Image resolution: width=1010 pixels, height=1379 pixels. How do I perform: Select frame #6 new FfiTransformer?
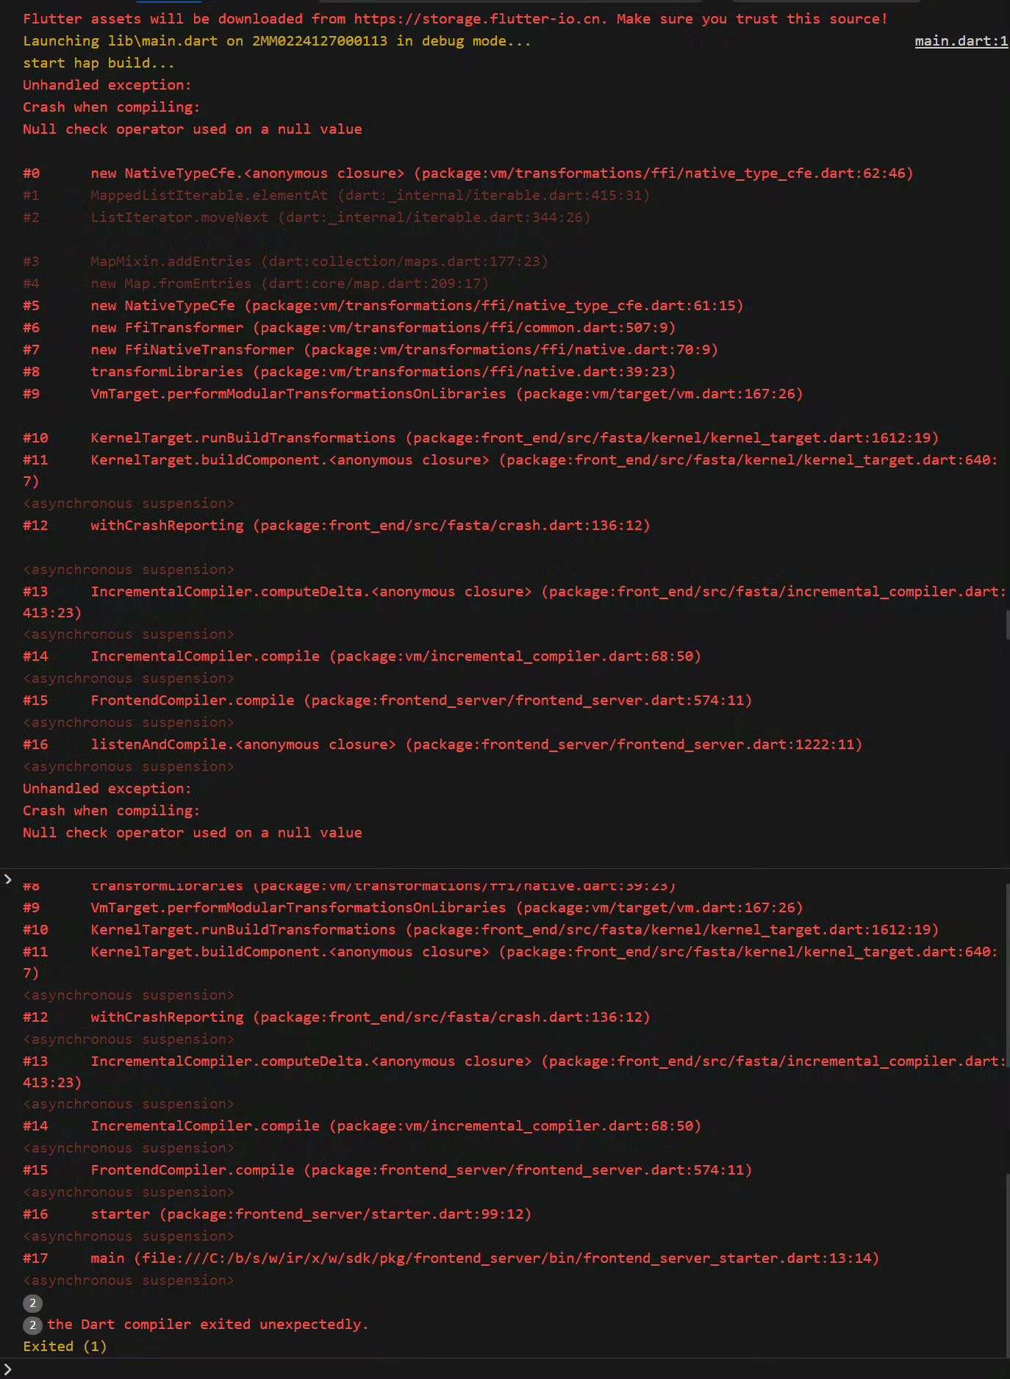coord(349,328)
